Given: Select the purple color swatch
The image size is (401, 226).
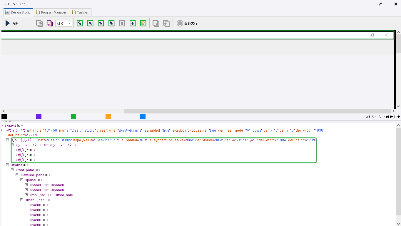Looking at the screenshot, I should tap(39, 117).
